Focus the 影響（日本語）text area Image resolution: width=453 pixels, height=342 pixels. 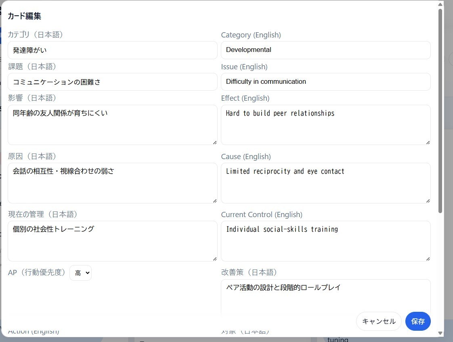112,125
